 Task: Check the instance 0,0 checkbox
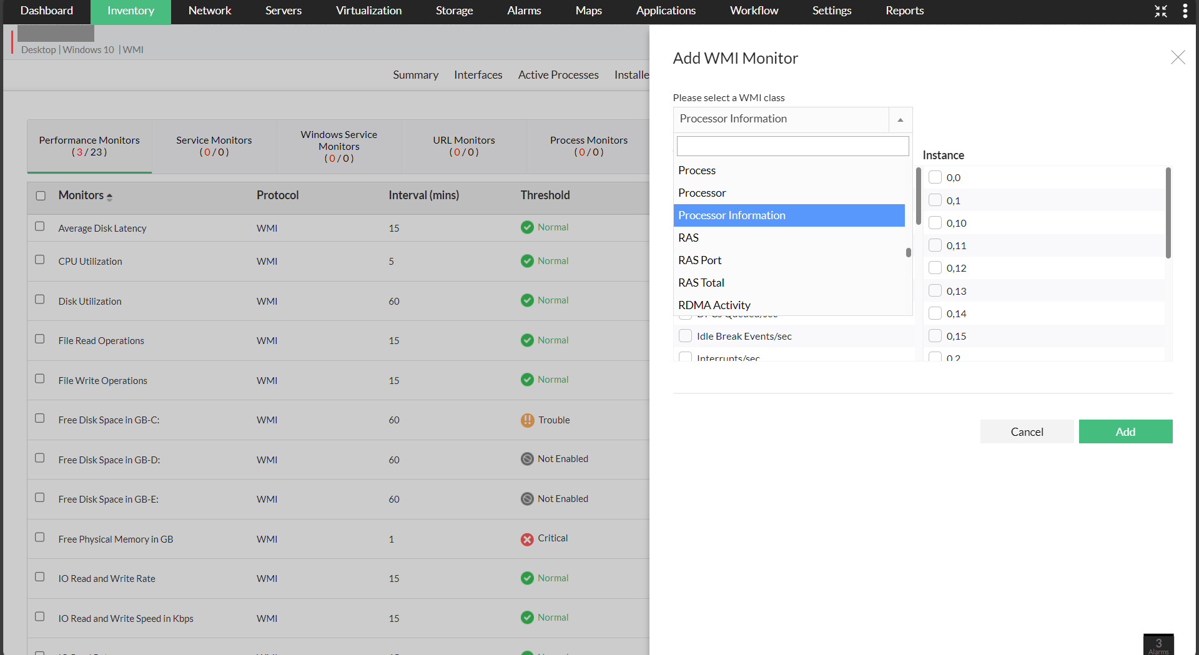pyautogui.click(x=935, y=177)
